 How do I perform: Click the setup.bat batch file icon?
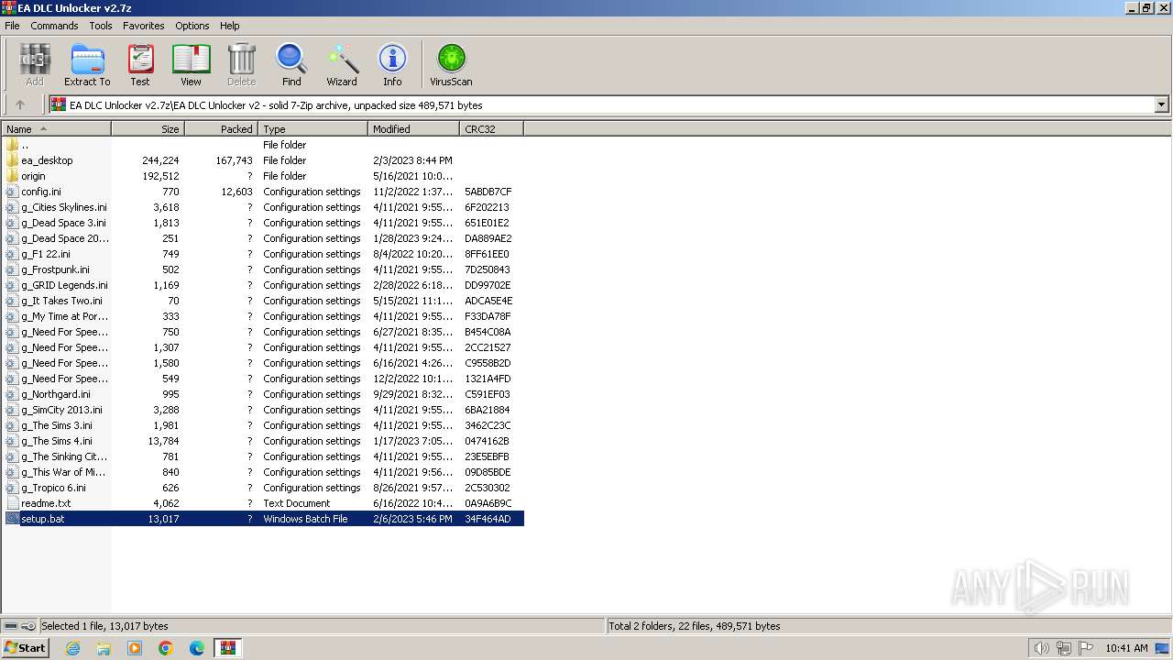coord(12,519)
